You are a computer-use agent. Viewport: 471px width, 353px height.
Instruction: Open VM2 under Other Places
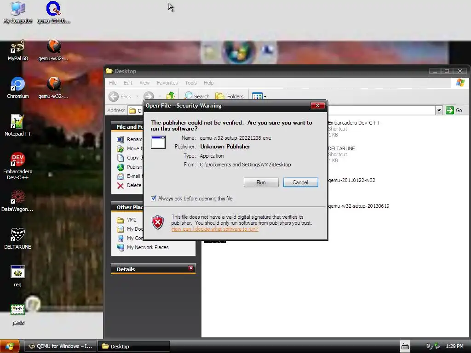click(x=127, y=220)
